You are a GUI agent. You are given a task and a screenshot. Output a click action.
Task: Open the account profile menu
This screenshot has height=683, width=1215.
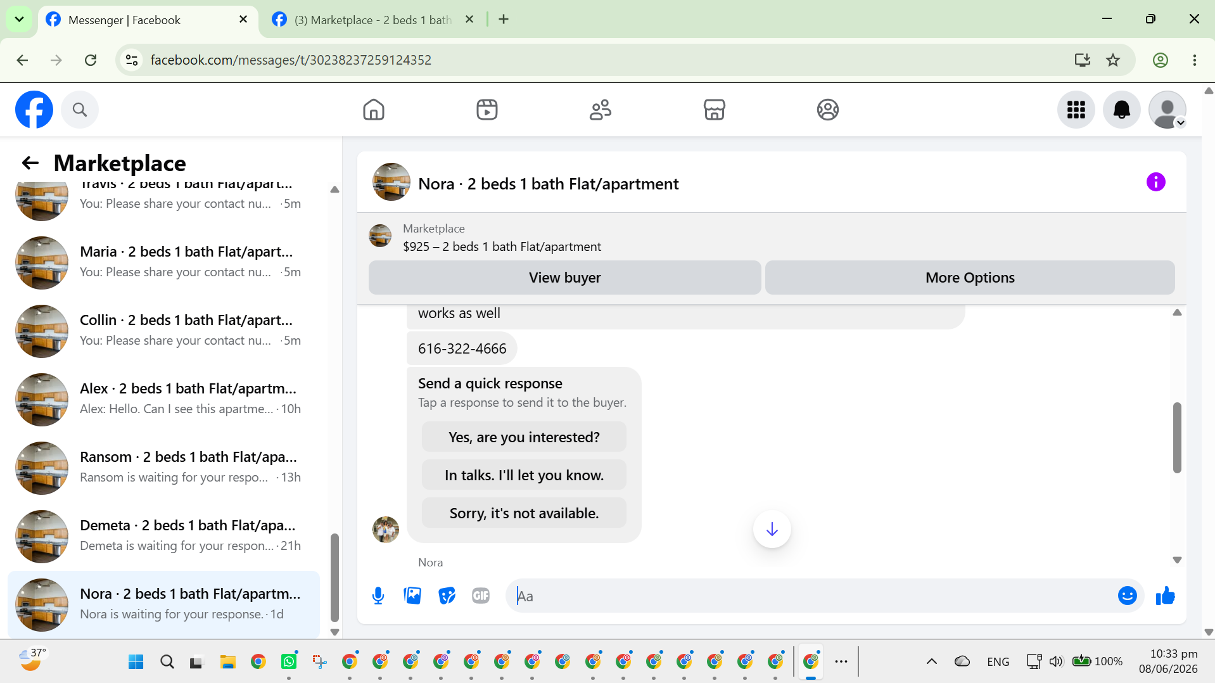pyautogui.click(x=1167, y=110)
